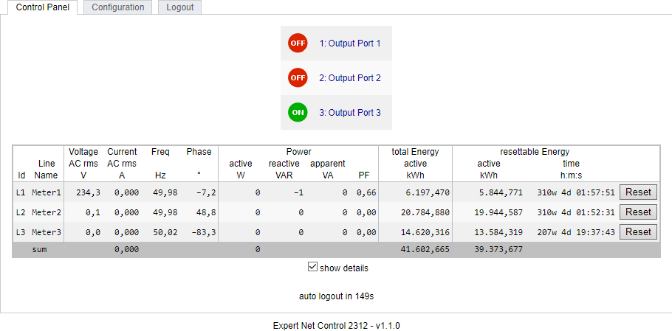Image resolution: width=672 pixels, height=331 pixels.
Task: Select the 'Meter3' line name
Action: [x=47, y=232]
